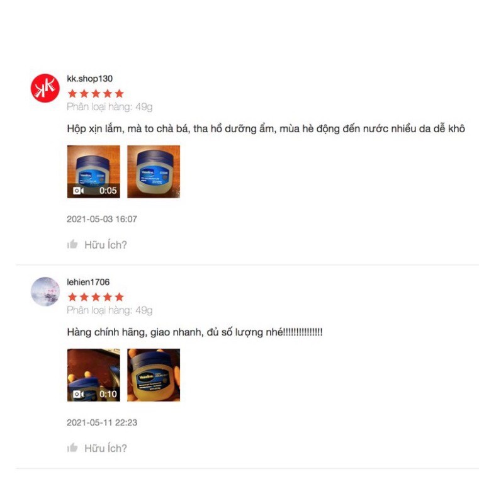
Task: Click the five-star rating of kk.shop130
Action: pos(96,94)
